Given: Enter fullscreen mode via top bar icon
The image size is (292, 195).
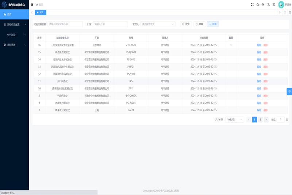Looking at the screenshot, I should 252,5.
